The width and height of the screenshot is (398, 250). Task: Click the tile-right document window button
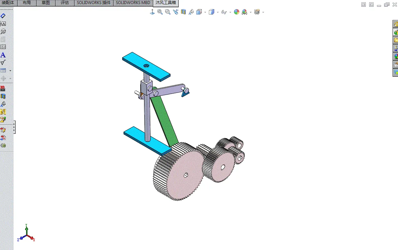click(x=371, y=4)
